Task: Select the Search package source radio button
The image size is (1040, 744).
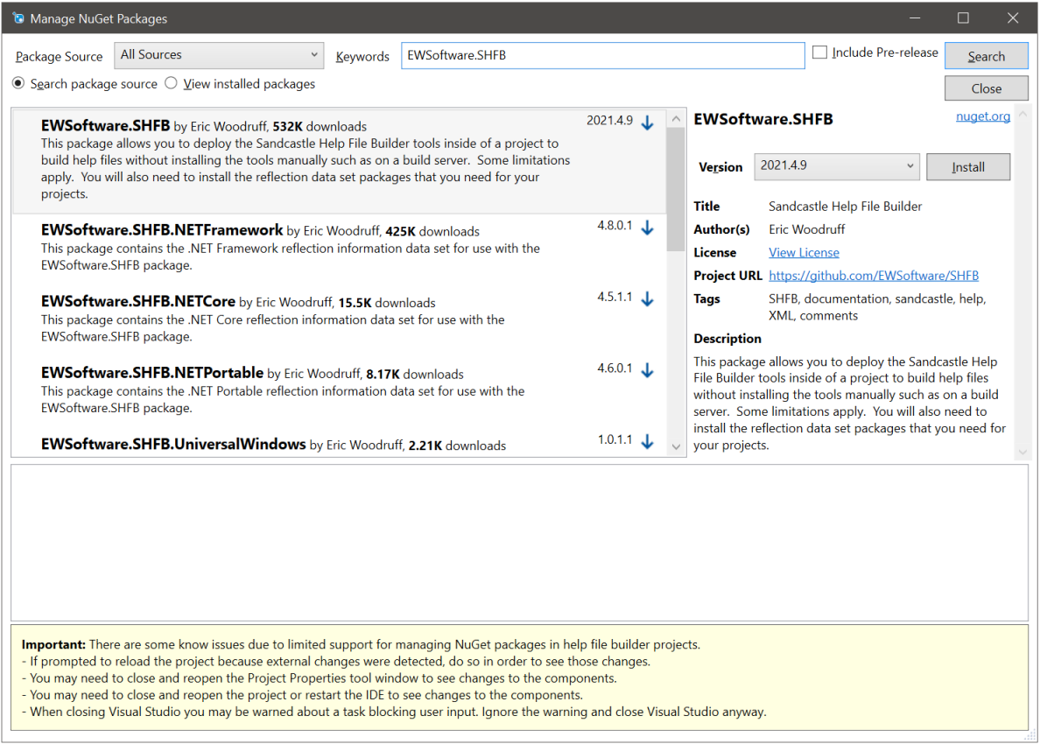Action: (x=18, y=83)
